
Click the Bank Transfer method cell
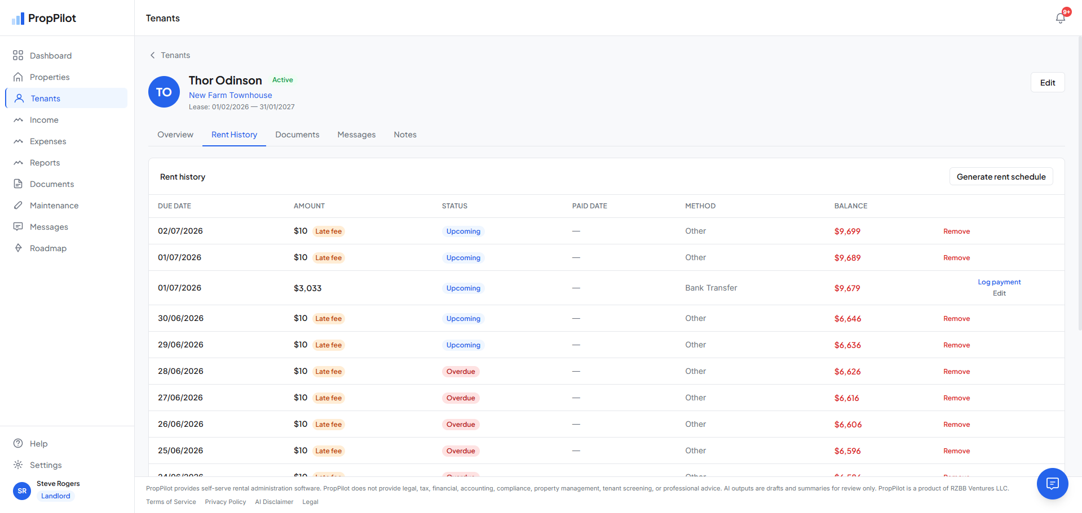pos(711,288)
